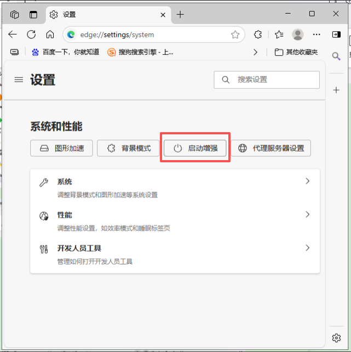
Task: Toggle the sidebar panel icon
Action: click(336, 35)
